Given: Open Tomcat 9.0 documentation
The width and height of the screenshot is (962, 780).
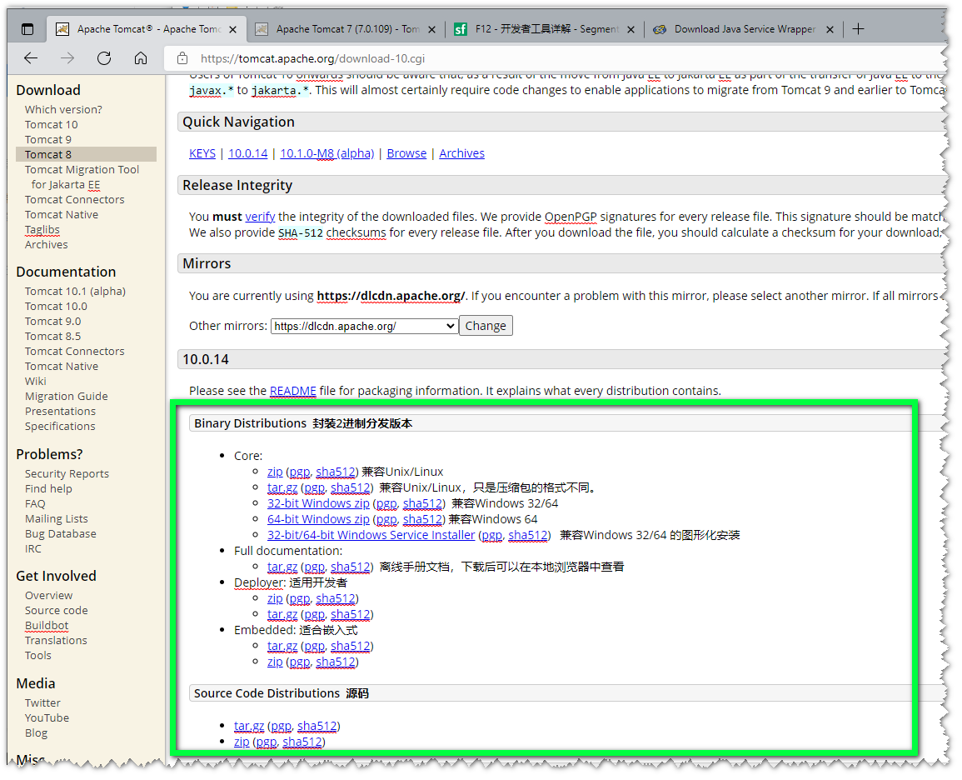Looking at the screenshot, I should pos(52,322).
